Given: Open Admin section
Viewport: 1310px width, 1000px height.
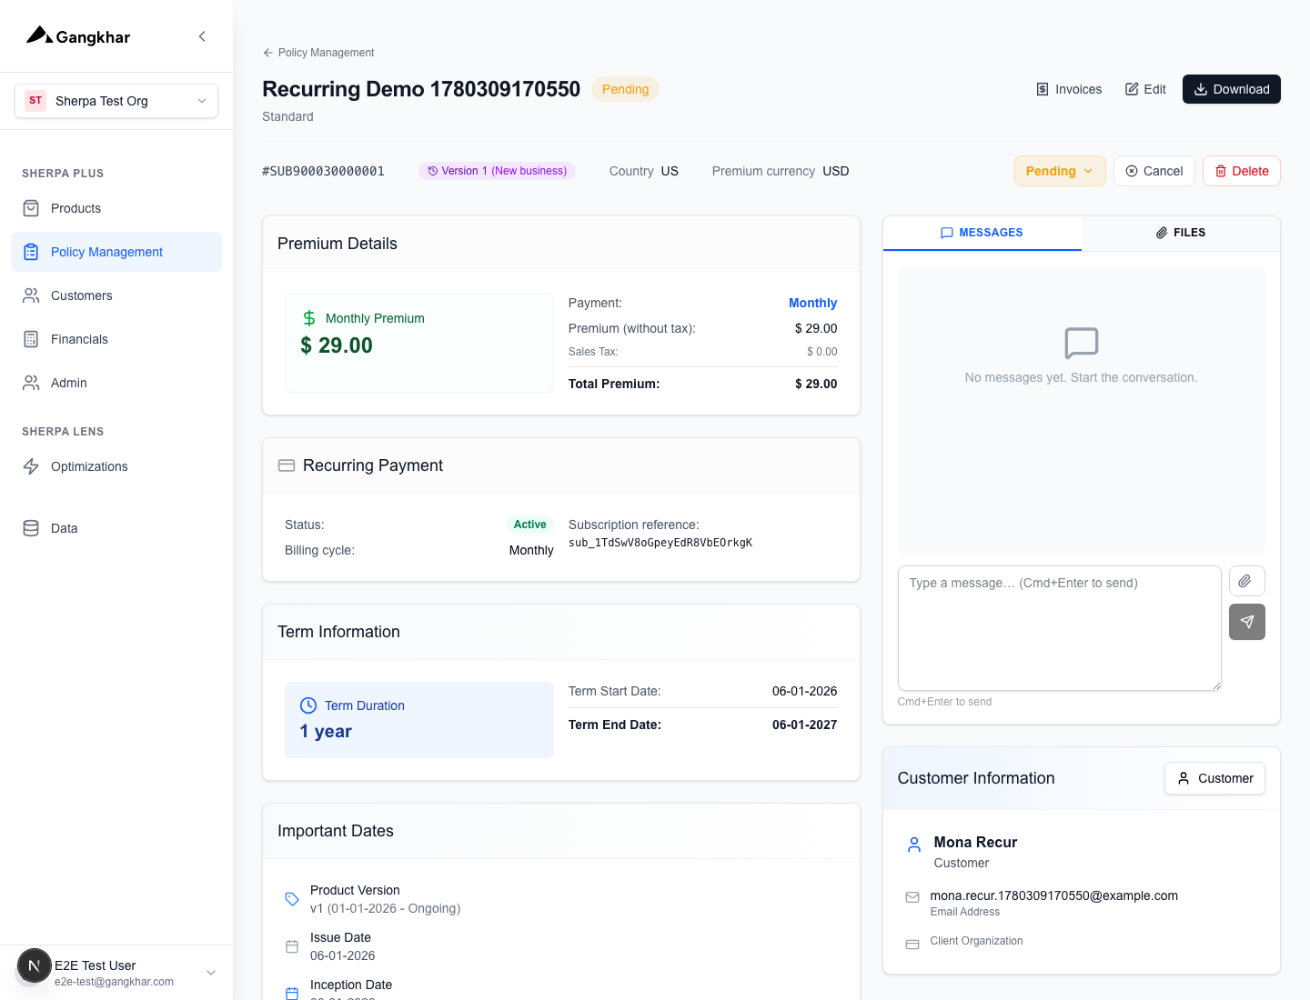Looking at the screenshot, I should point(116,383).
